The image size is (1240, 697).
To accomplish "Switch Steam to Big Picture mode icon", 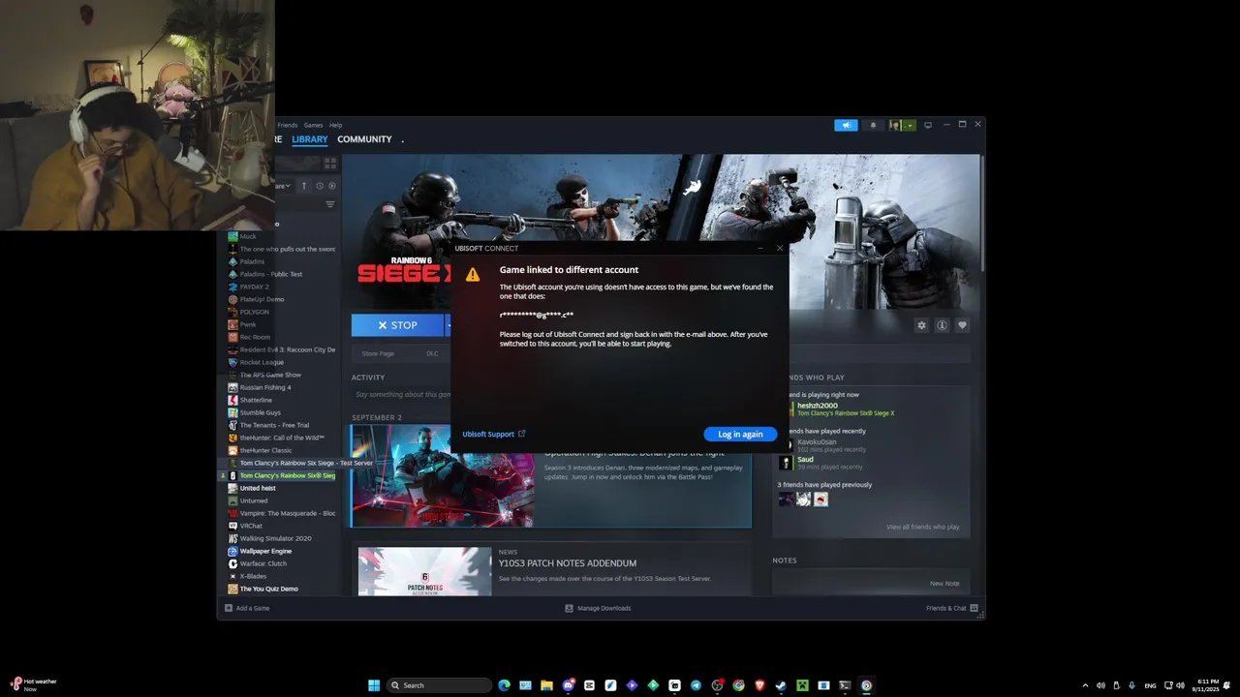I will [928, 125].
